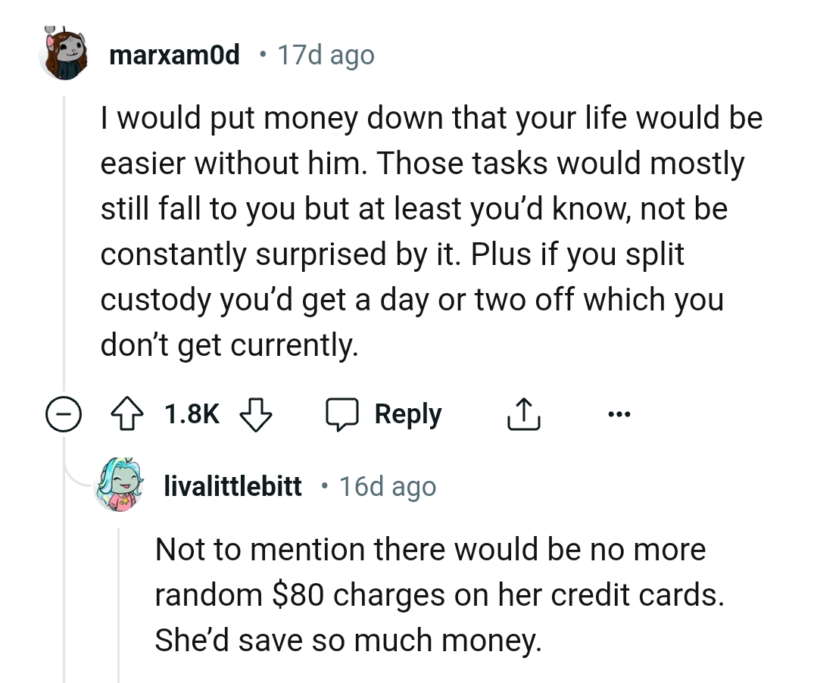Open the share options for marxam0d's comment
817x683 pixels.
[522, 413]
